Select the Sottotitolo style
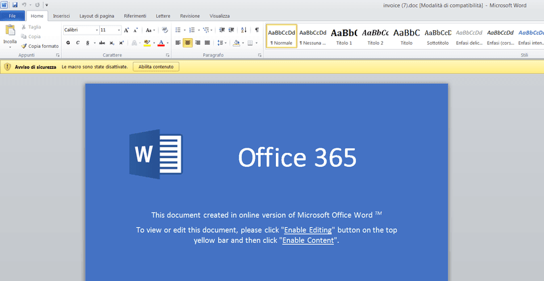 coord(438,36)
